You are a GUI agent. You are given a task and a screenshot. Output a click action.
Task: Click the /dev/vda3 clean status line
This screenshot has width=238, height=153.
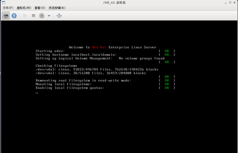coord(97,69)
